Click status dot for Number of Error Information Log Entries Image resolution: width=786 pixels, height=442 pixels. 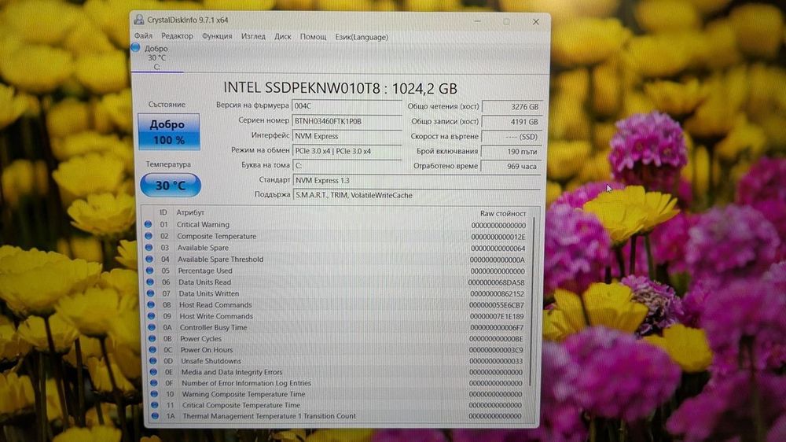[x=154, y=383]
